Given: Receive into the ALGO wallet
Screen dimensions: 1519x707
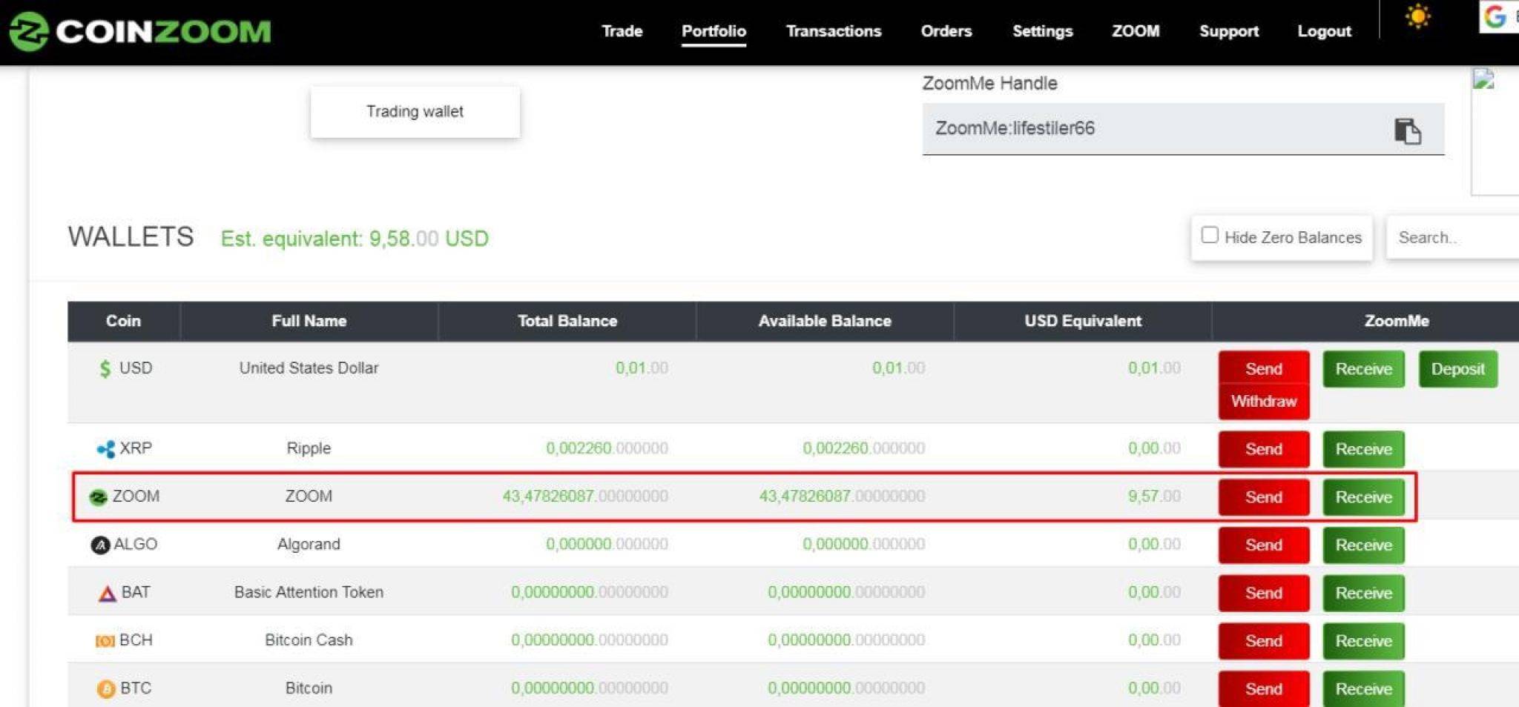Looking at the screenshot, I should point(1363,545).
